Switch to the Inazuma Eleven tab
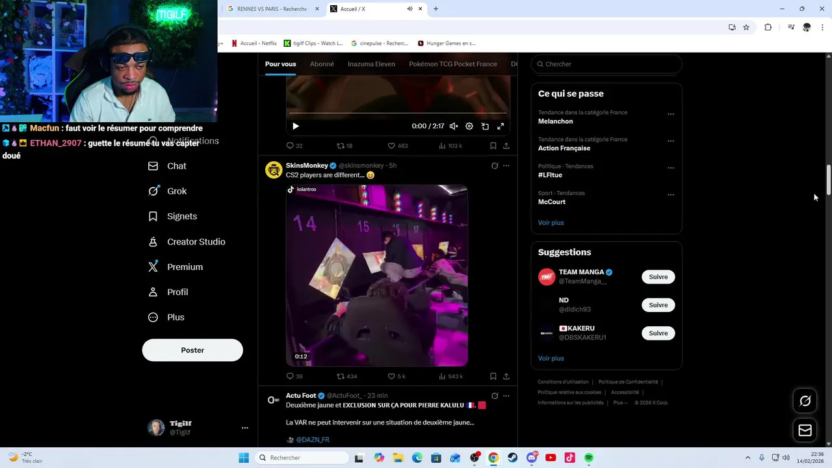Screen dimensions: 832x468 pyautogui.click(x=371, y=64)
